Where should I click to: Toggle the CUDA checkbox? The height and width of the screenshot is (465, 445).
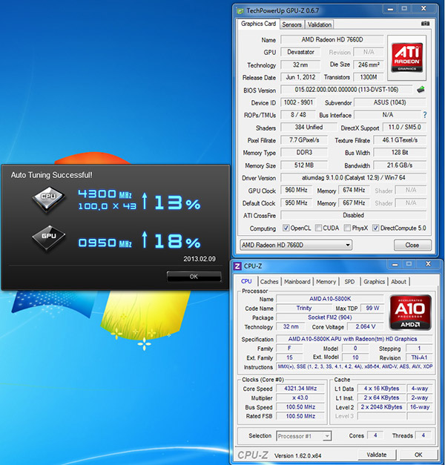pos(318,228)
